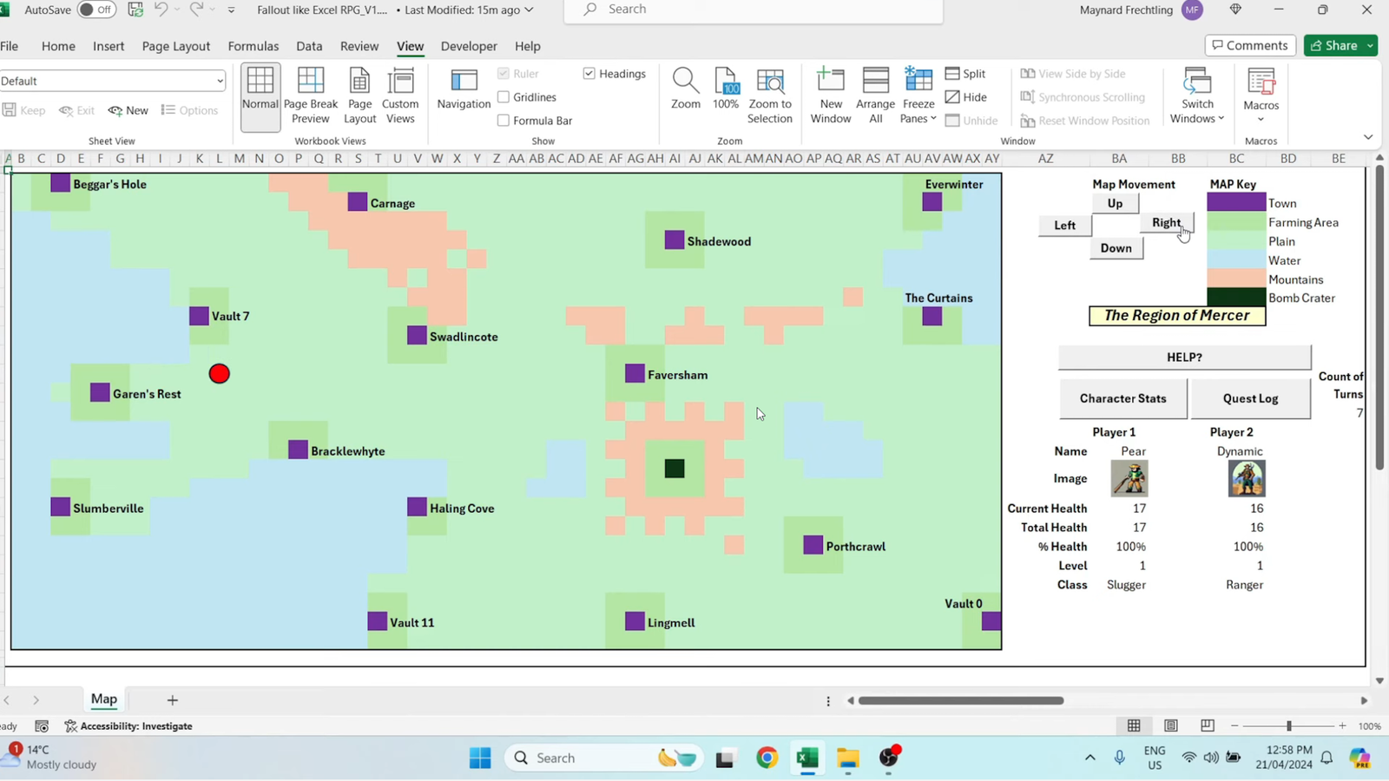The width and height of the screenshot is (1389, 781).
Task: Open the Navigation pane
Action: pos(463,94)
